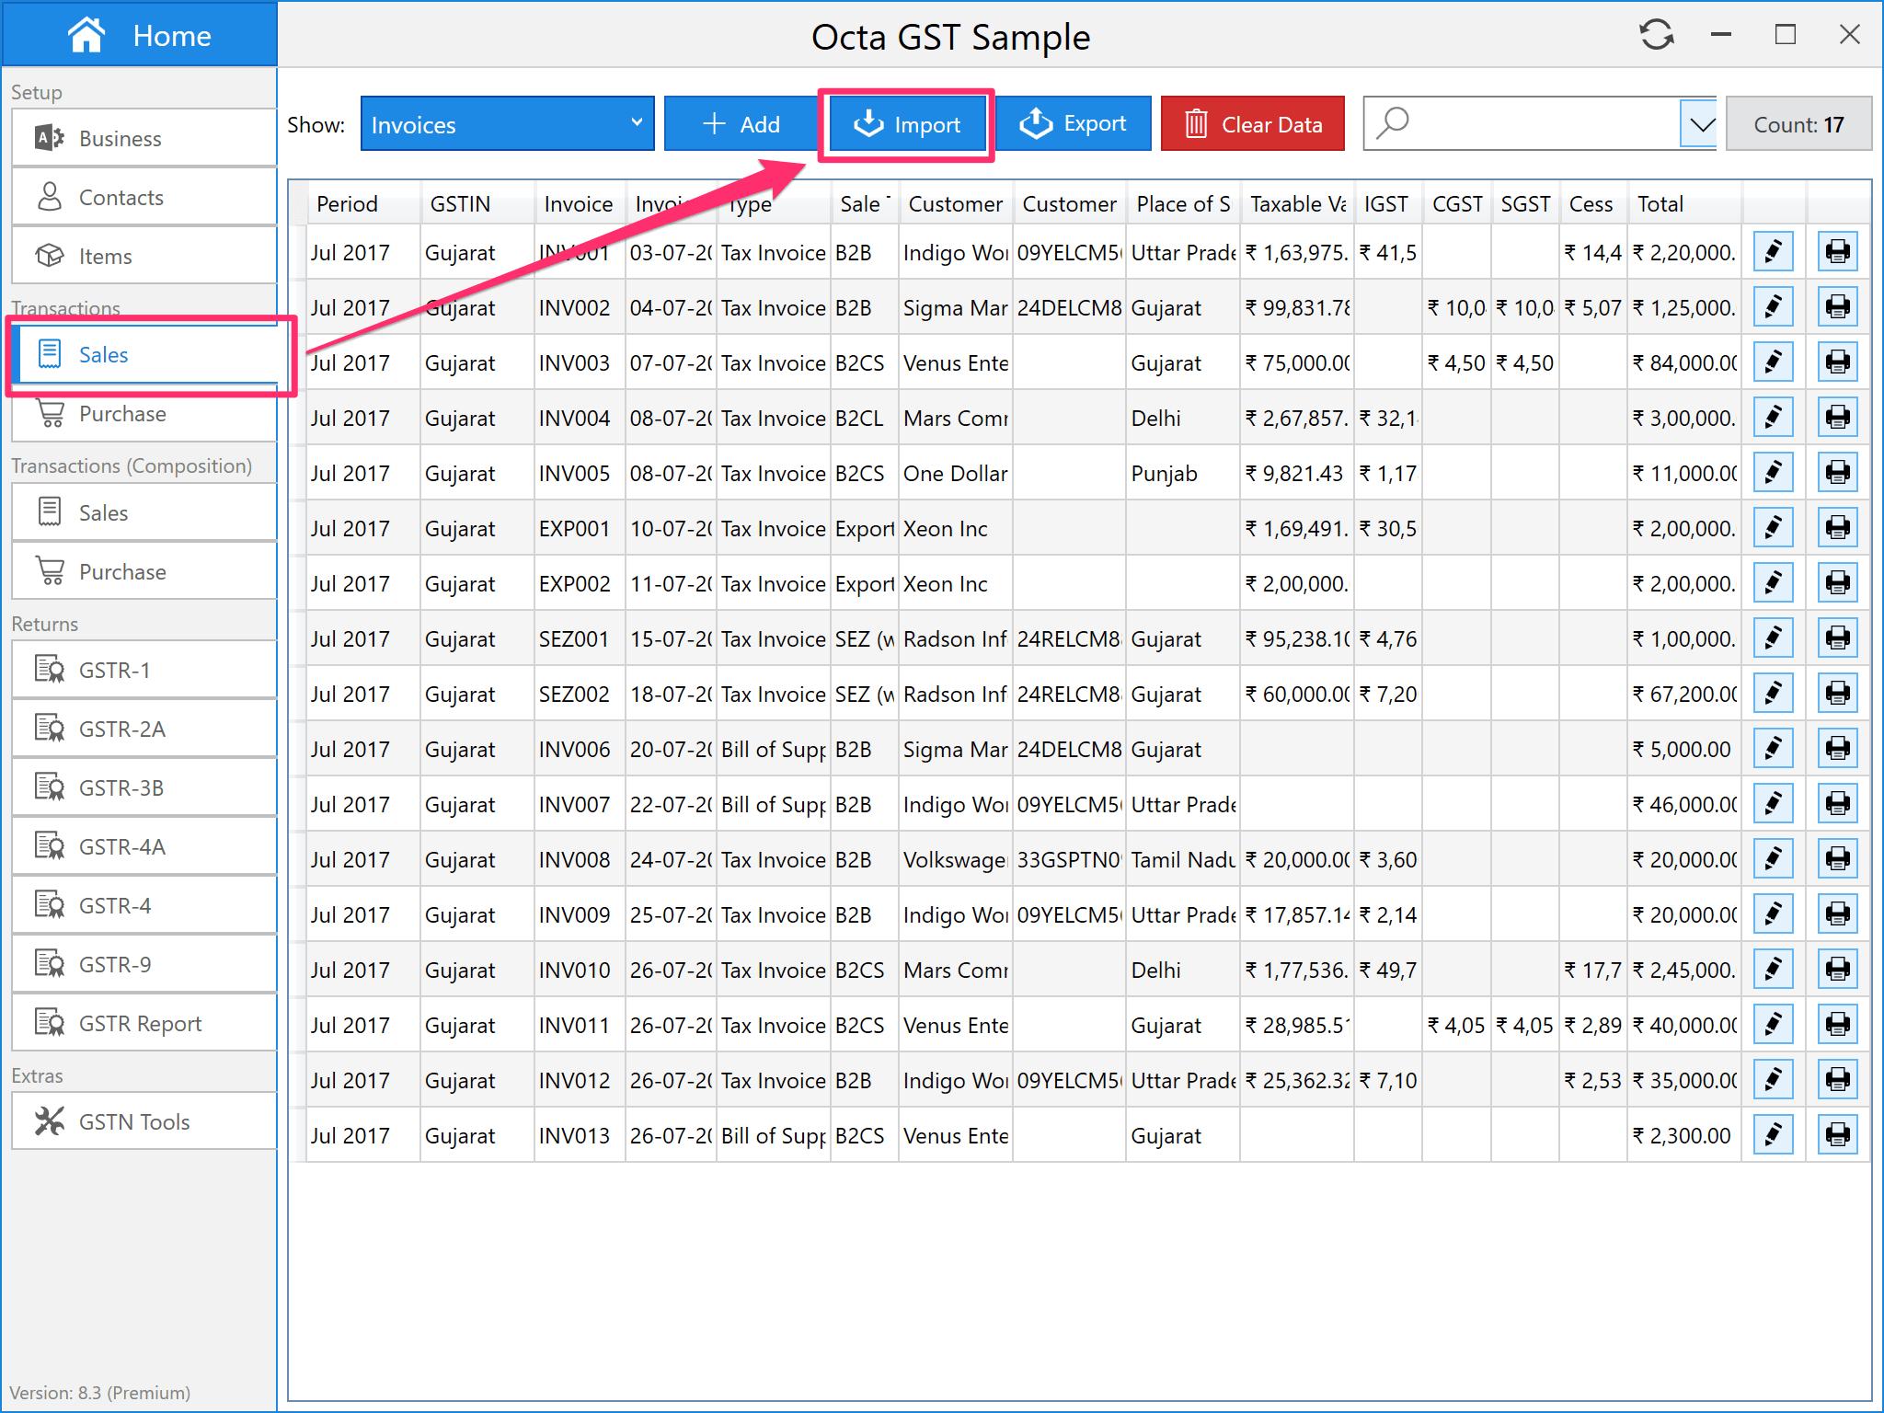Screen dimensions: 1884x1413
Task: Click the edit pencil icon for SEZ001
Action: (x=1773, y=638)
